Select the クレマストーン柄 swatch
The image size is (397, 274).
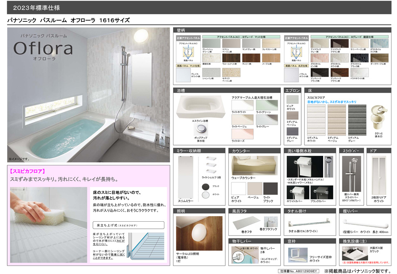click(x=271, y=44)
